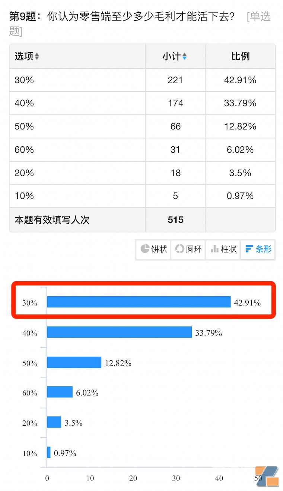Select the 条形 bar chart view

coord(258,249)
